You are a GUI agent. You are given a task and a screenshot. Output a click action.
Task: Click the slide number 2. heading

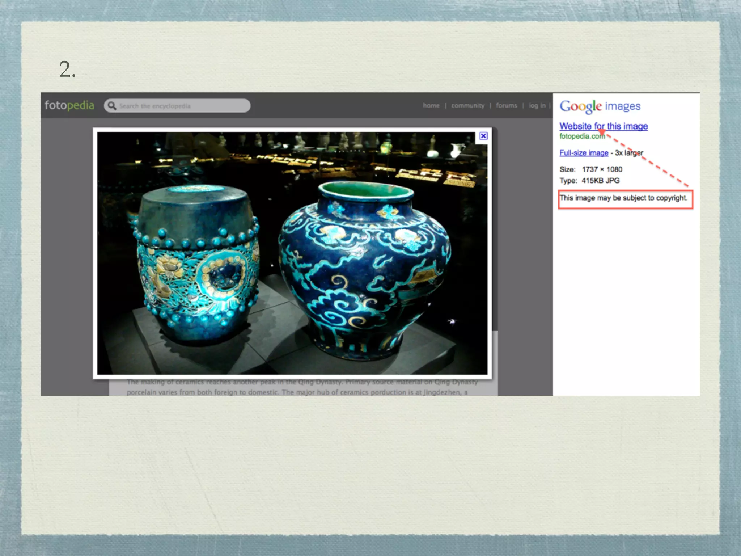67,69
